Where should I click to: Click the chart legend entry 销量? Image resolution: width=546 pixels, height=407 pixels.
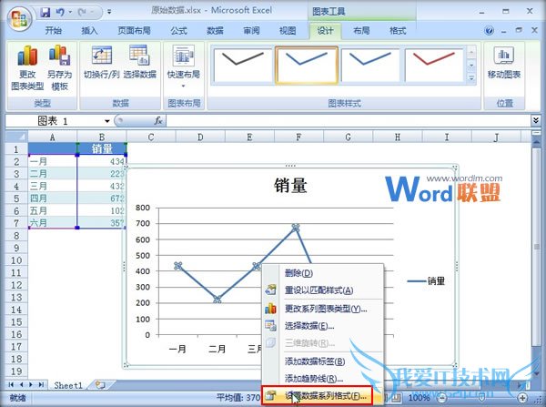click(426, 280)
